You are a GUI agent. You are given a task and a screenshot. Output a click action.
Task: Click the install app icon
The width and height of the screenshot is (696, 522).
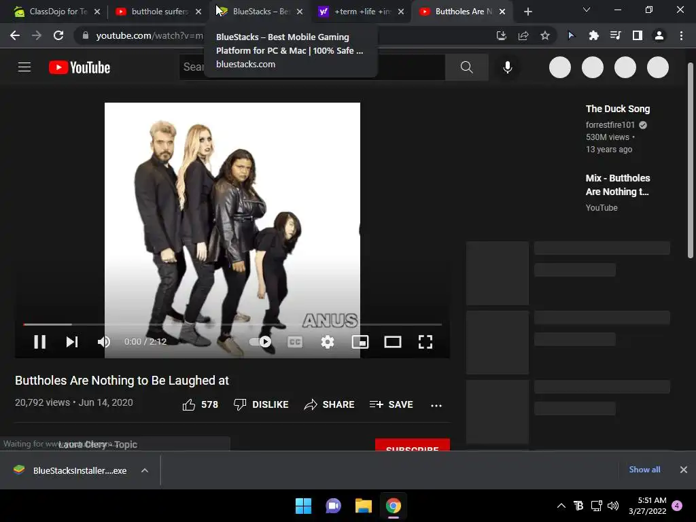pos(501,35)
